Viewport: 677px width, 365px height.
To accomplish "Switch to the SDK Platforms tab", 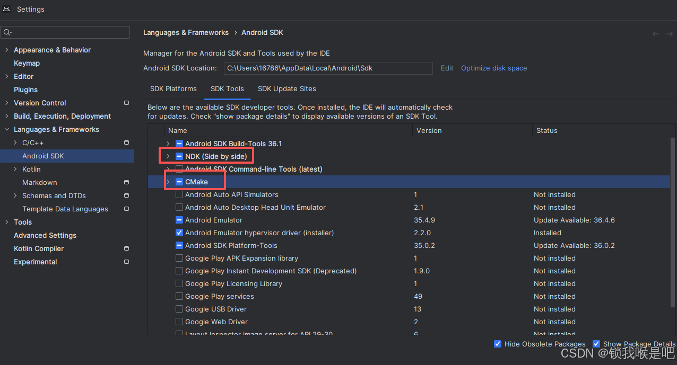I will (x=173, y=88).
